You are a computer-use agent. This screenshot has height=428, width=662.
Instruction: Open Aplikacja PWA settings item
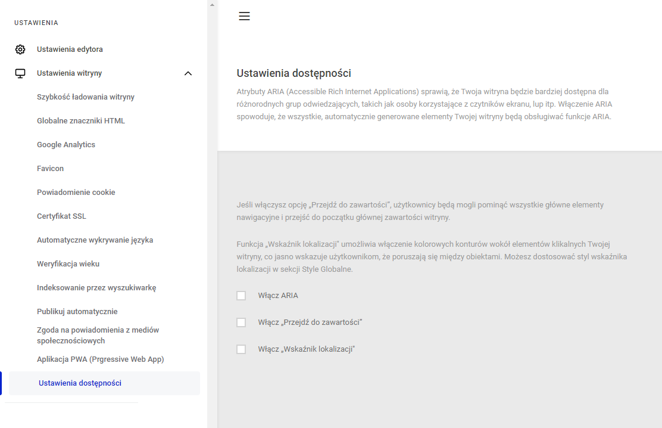tap(101, 359)
